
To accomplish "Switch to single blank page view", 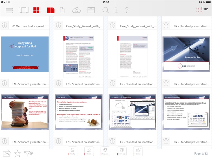I will tap(62, 10).
